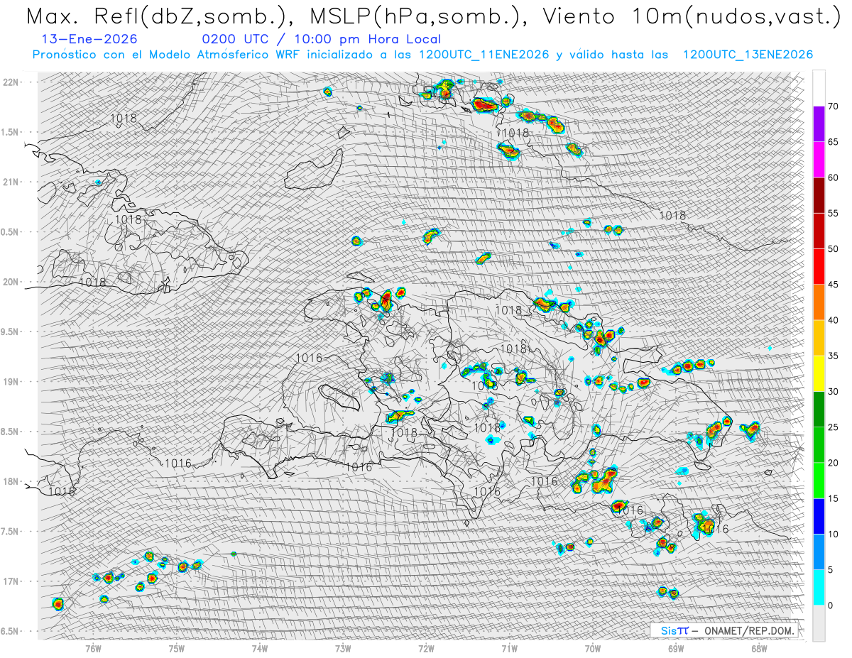Viewport: 852px width, 658px height.
Task: Click the '1200UTC_11ENE2026' initialization time
Action: click(484, 55)
